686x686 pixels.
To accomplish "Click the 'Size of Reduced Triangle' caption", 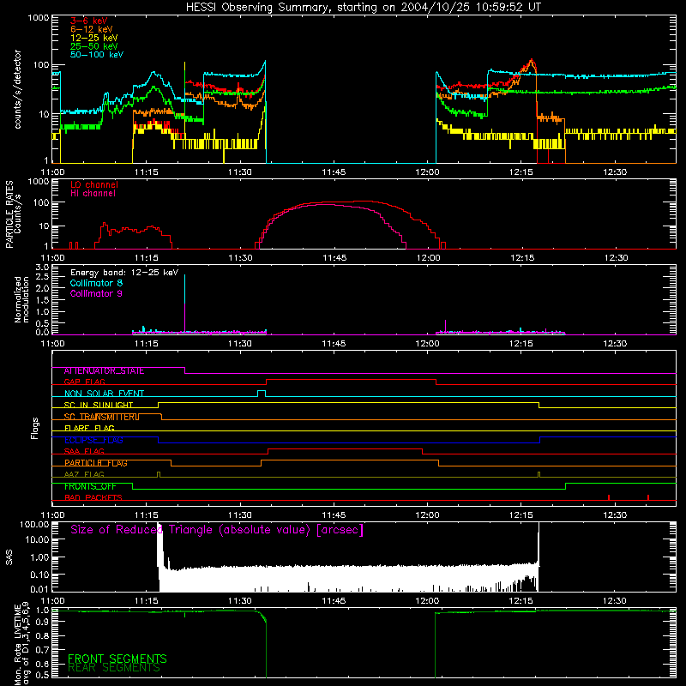I will tap(217, 530).
